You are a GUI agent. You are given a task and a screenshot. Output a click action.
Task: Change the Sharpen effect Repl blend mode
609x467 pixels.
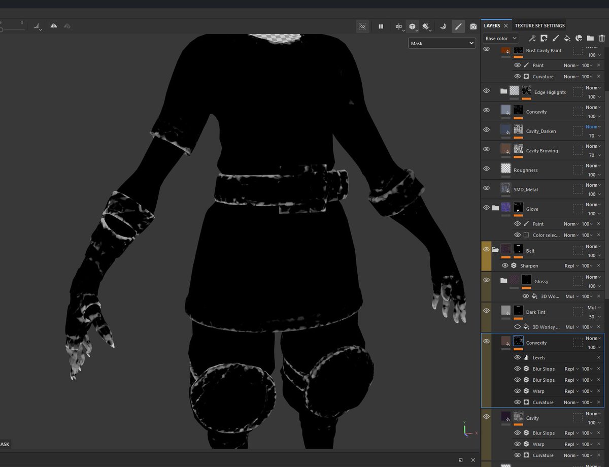point(570,265)
